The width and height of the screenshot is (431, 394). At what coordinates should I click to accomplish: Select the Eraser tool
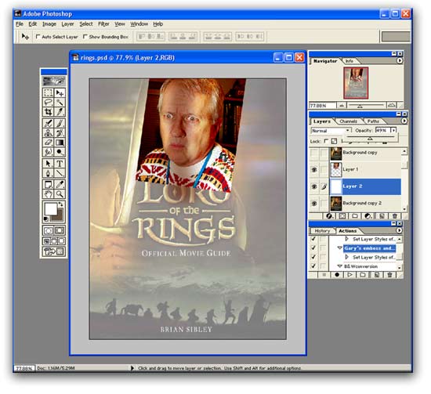pos(48,143)
